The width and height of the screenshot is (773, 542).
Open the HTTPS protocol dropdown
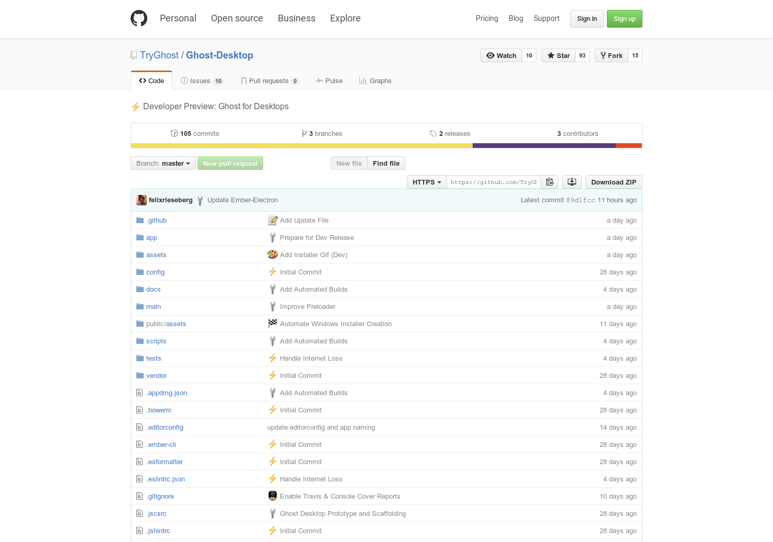[426, 182]
